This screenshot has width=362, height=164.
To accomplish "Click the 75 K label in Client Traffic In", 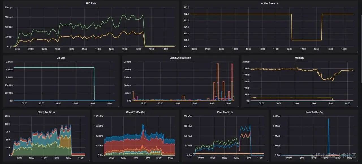I will click(x=8, y=132).
